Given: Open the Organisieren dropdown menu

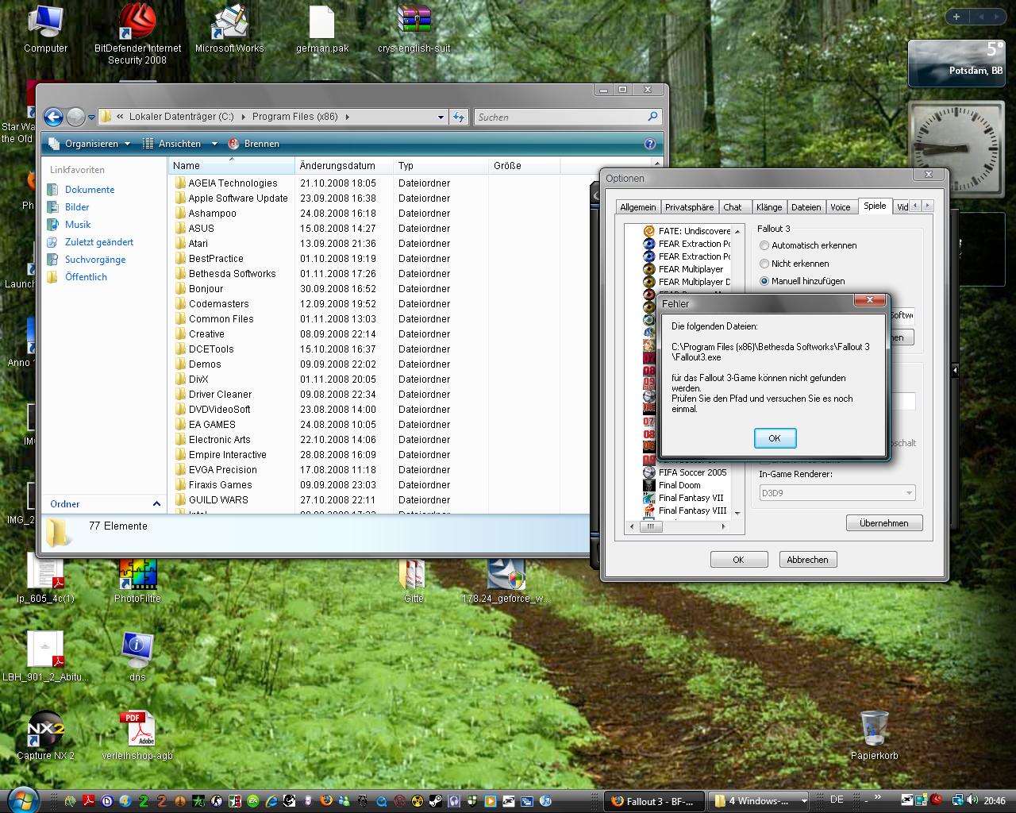Looking at the screenshot, I should (x=89, y=144).
